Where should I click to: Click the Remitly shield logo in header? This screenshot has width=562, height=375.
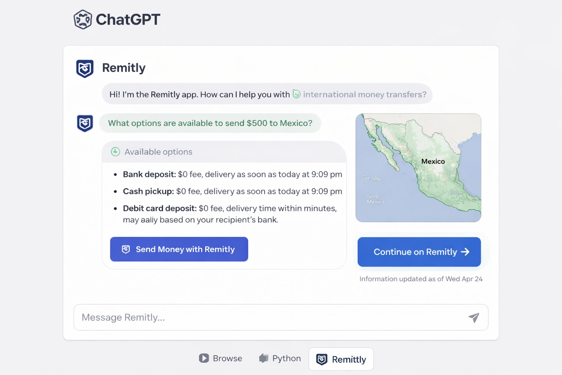point(85,68)
